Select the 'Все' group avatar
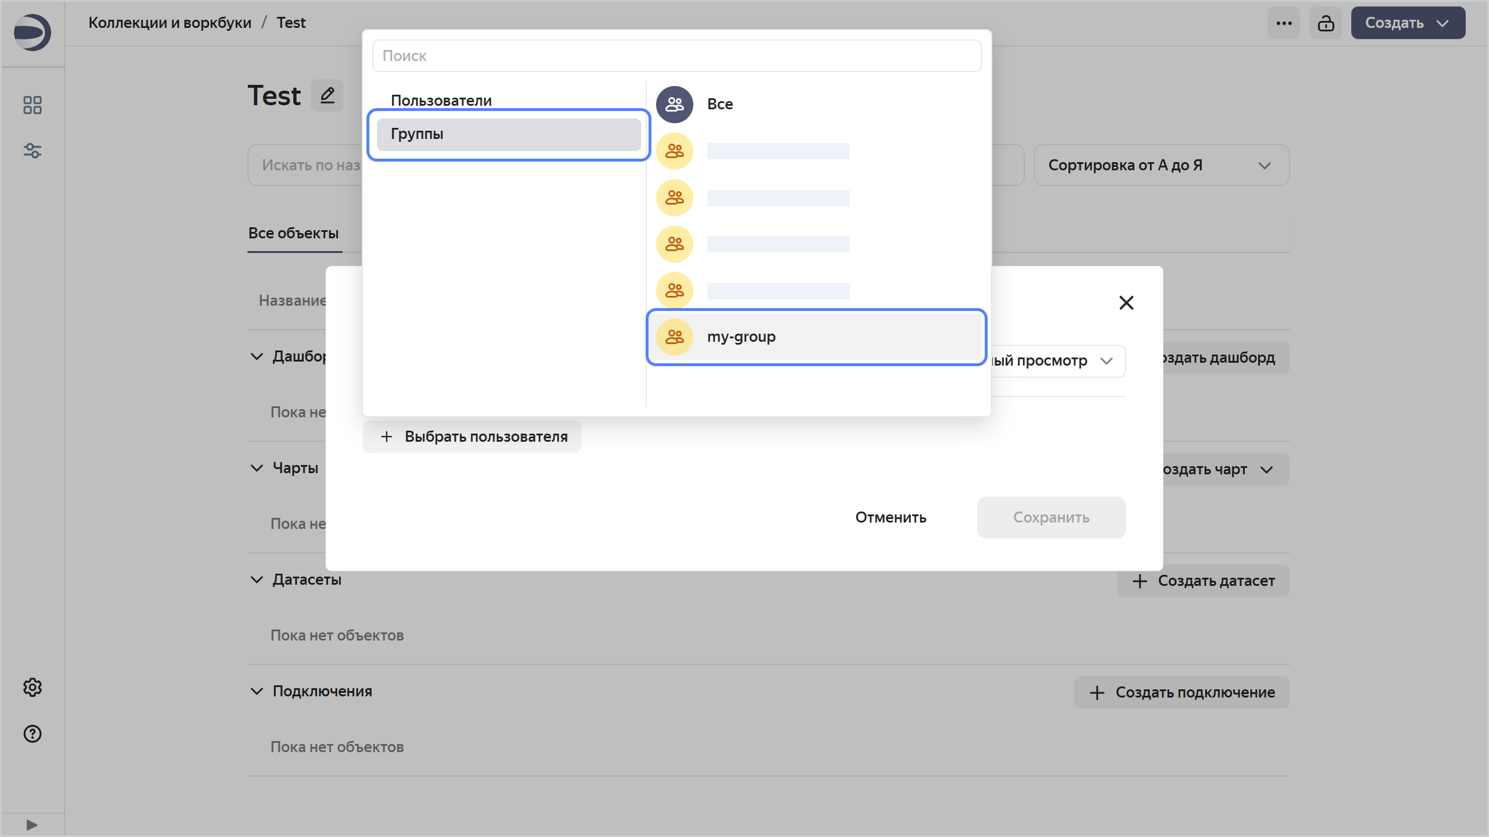This screenshot has height=837, width=1489. [x=675, y=105]
